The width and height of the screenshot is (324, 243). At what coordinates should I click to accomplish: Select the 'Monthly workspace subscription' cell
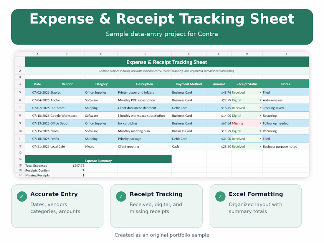(144, 115)
